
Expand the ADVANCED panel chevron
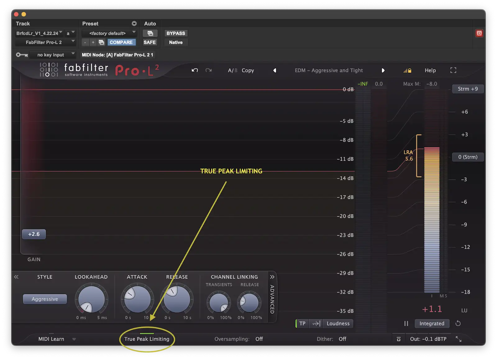click(272, 277)
